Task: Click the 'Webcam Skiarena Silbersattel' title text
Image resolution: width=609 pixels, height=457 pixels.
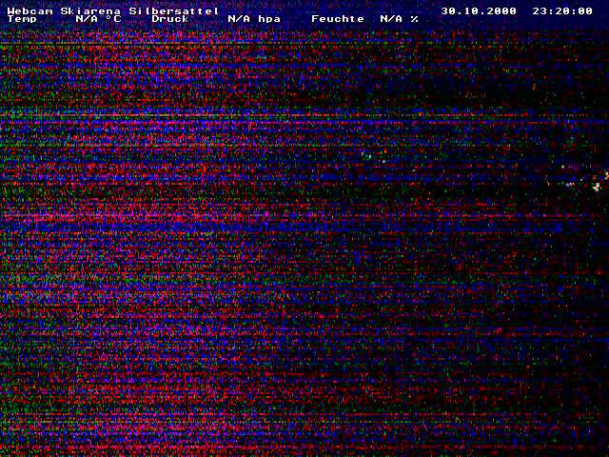Action: coord(113,10)
